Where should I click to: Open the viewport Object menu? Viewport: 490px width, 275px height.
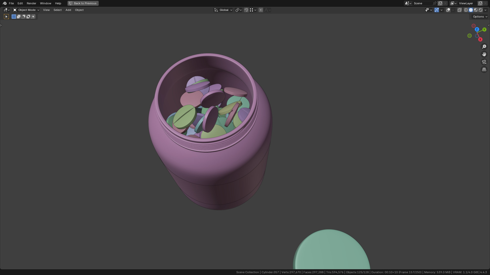(79, 10)
